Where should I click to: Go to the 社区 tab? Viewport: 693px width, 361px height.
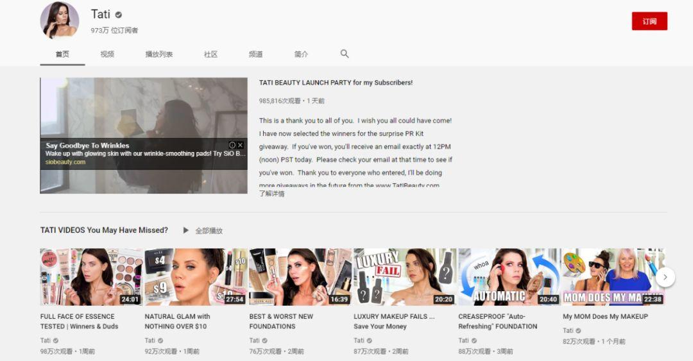(210, 55)
